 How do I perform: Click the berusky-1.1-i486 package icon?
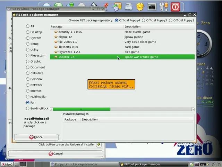coord(56,32)
